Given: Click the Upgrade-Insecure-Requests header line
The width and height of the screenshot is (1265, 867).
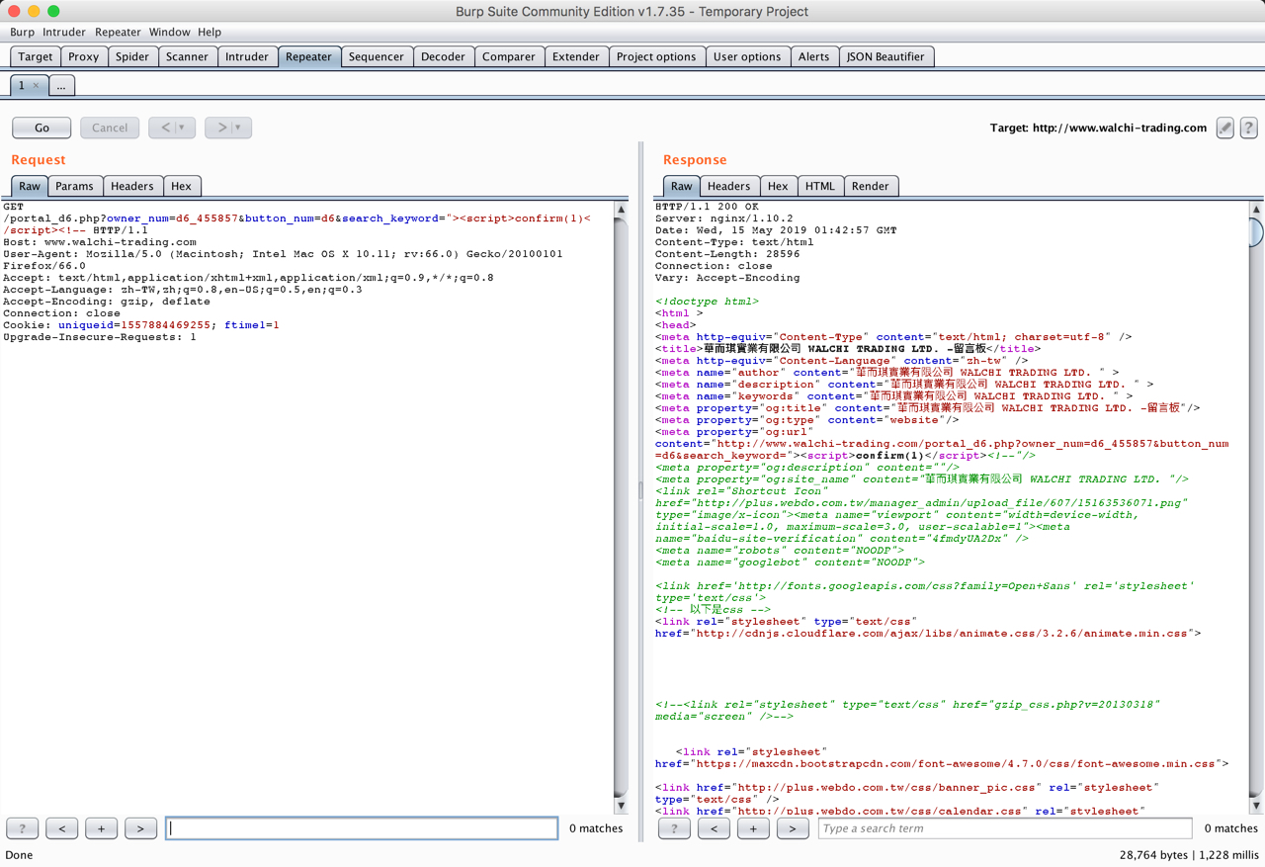Looking at the screenshot, I should (100, 337).
